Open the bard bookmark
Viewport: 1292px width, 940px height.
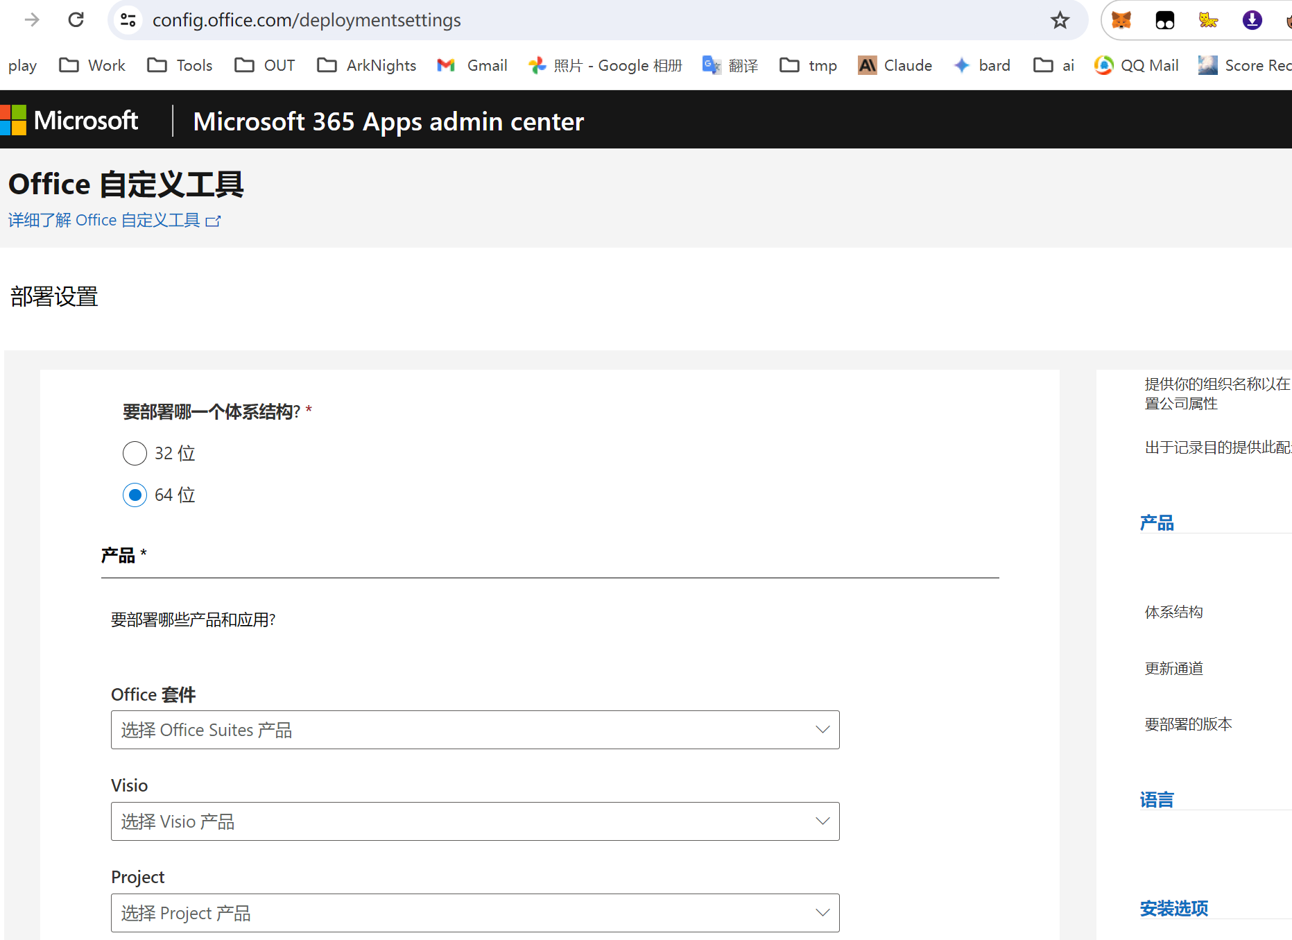pos(982,65)
